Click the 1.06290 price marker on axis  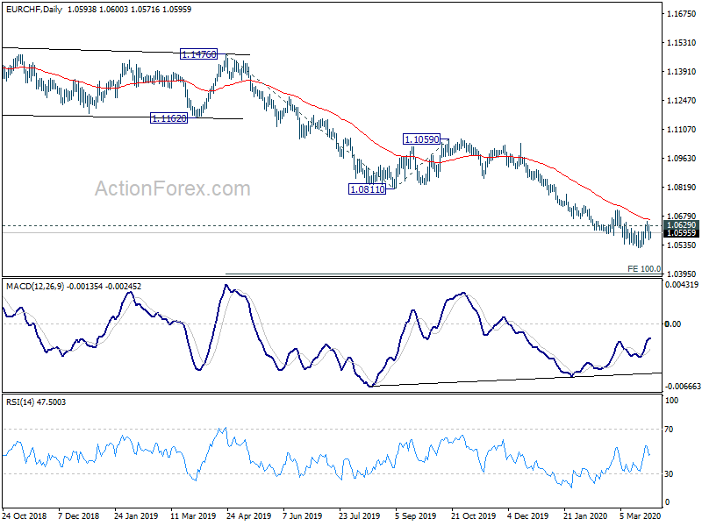[681, 225]
